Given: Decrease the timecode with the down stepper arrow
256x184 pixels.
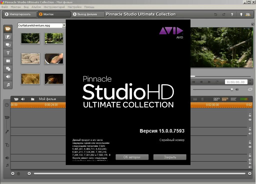Looking at the screenshot, I should point(250,83).
